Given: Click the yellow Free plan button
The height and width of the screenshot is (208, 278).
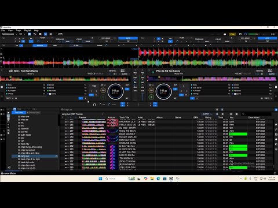Looking at the screenshot, I should pyautogui.click(x=232, y=34).
